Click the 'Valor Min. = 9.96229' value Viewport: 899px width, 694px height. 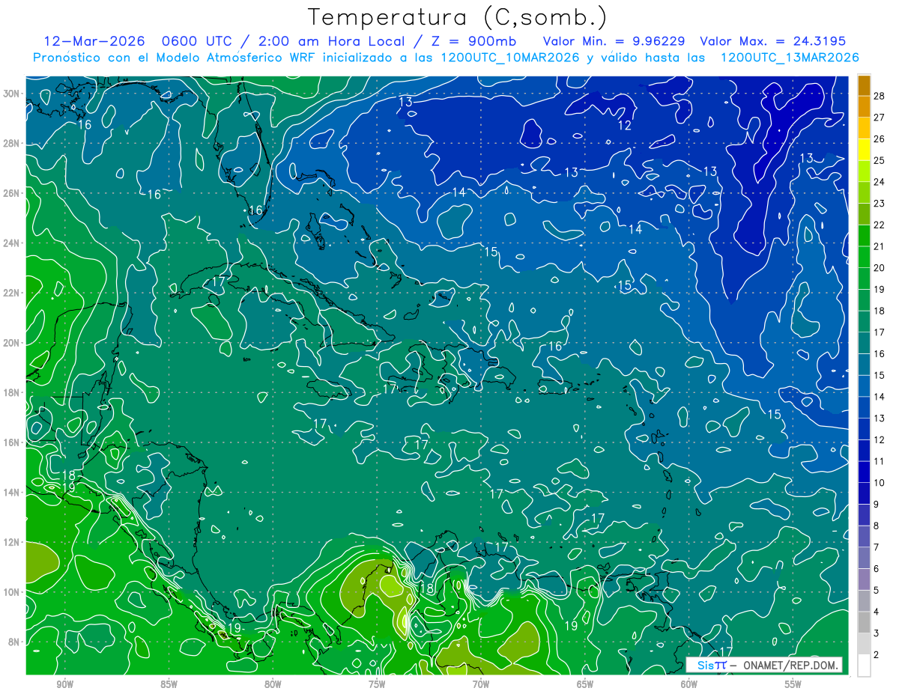click(x=614, y=41)
